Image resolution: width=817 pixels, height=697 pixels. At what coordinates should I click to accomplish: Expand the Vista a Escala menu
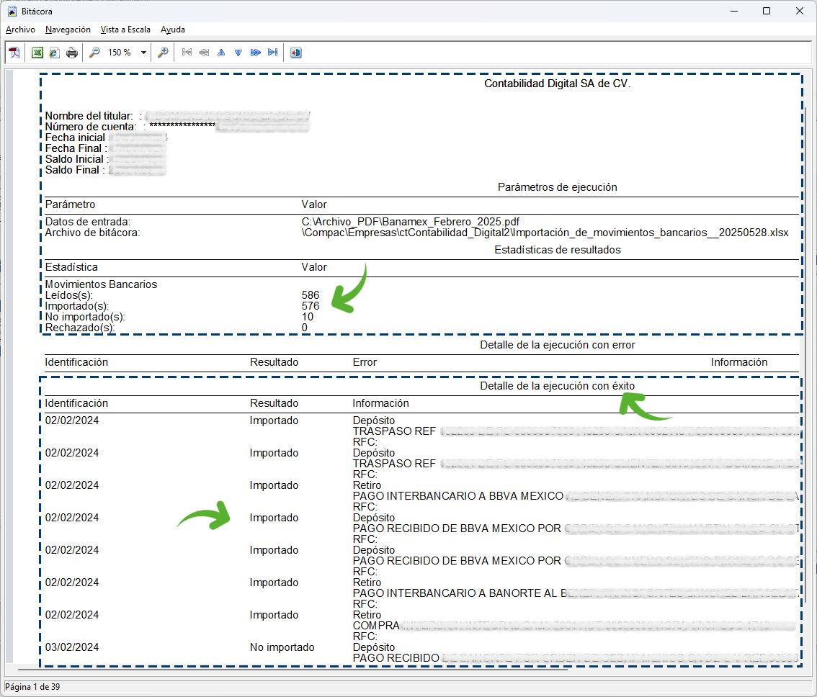125,30
